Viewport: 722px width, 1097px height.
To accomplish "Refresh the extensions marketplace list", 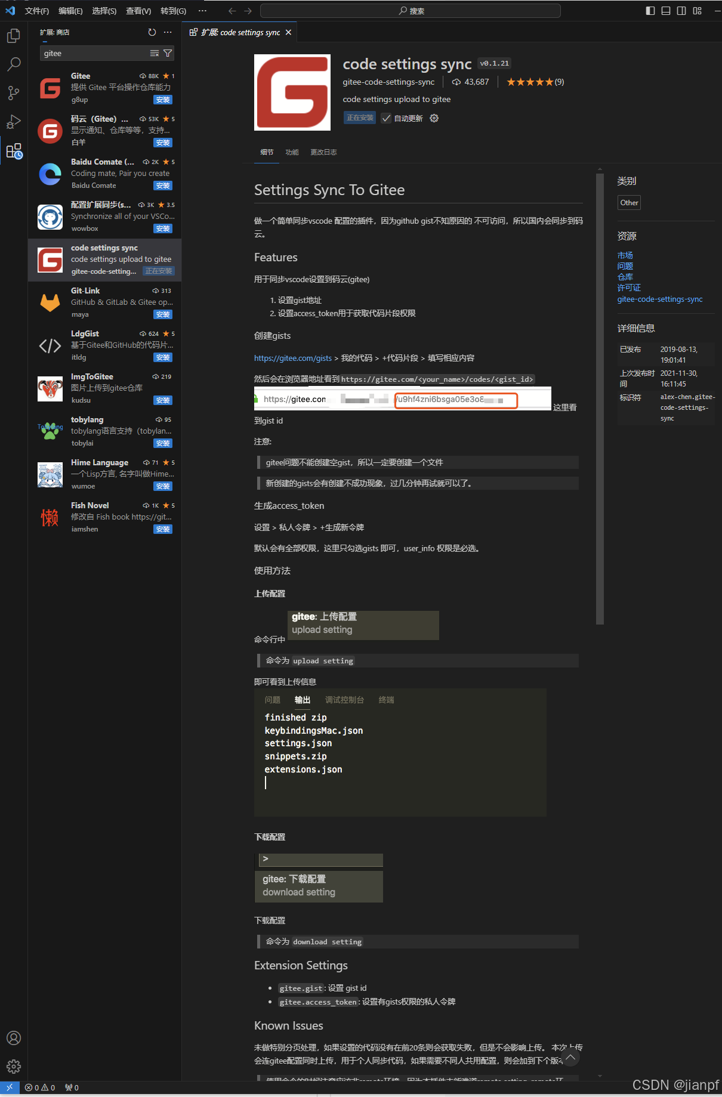I will [152, 32].
